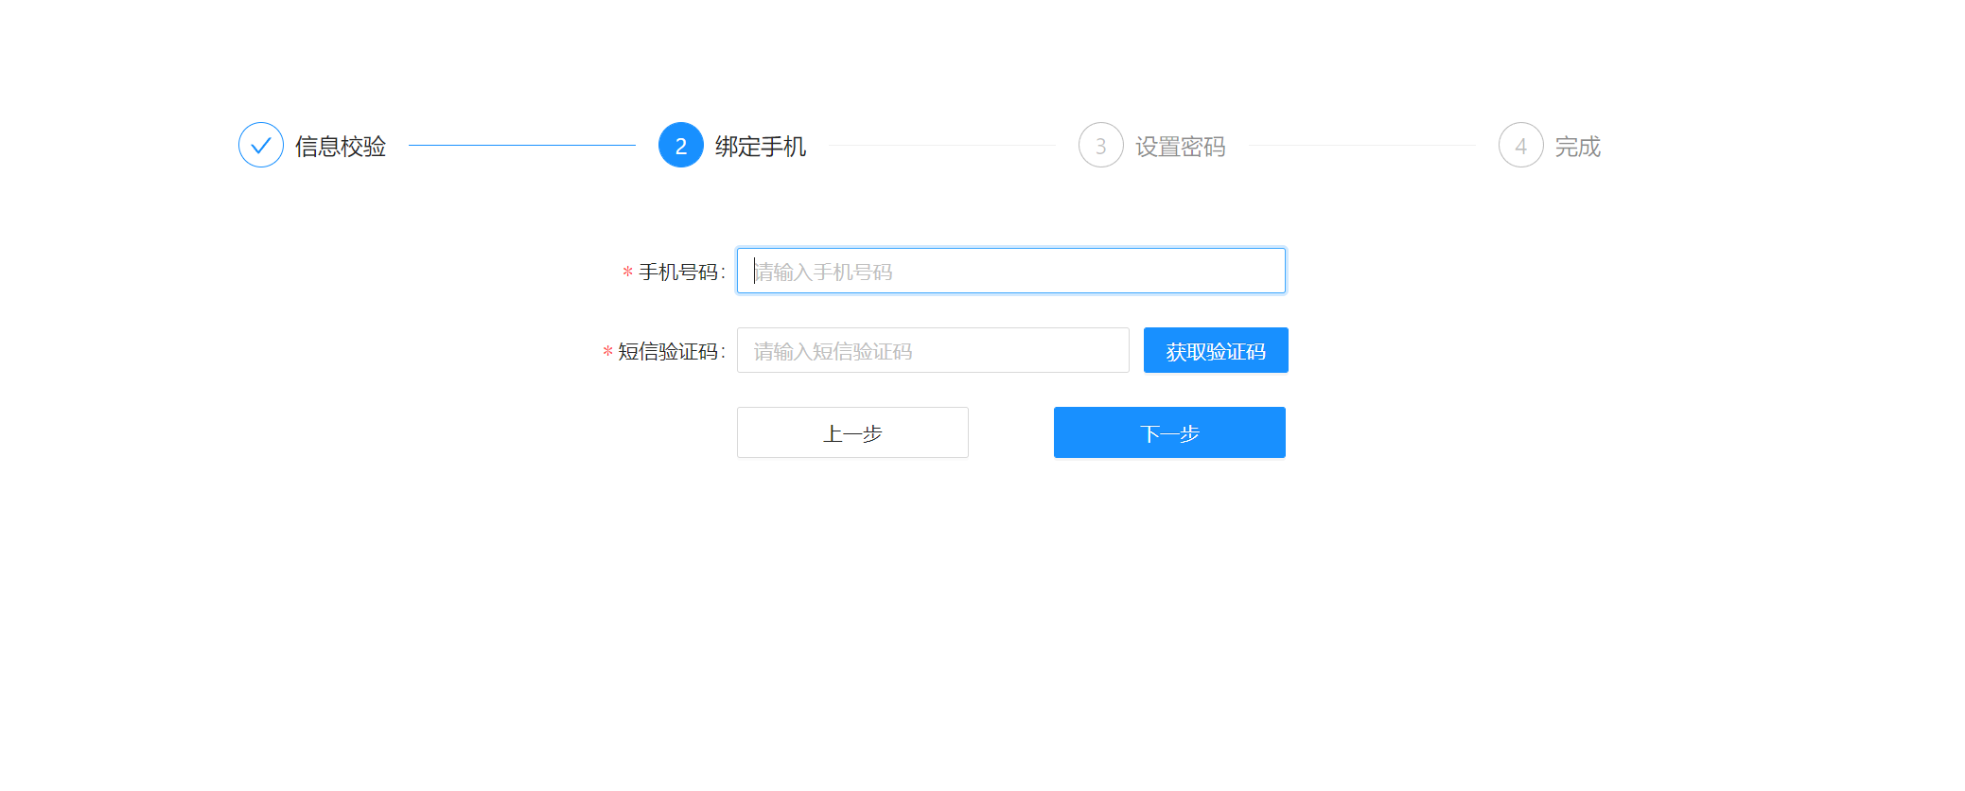
Task: Select the blue number 2 step circle
Action: point(681,145)
